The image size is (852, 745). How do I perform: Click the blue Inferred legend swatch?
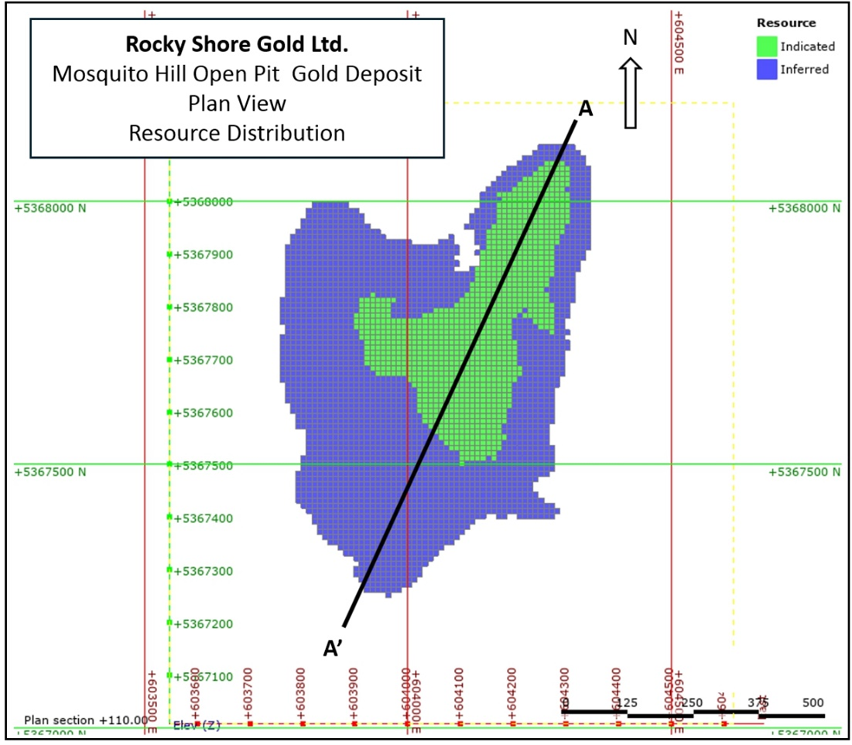[767, 69]
